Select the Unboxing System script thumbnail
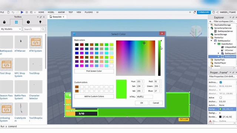 click(x=7, y=109)
